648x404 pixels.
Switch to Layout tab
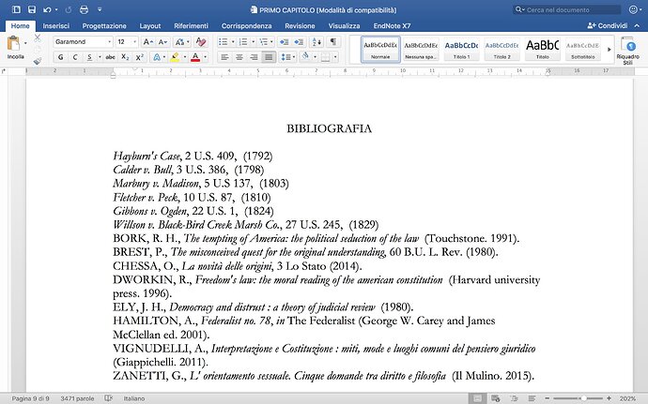click(150, 25)
